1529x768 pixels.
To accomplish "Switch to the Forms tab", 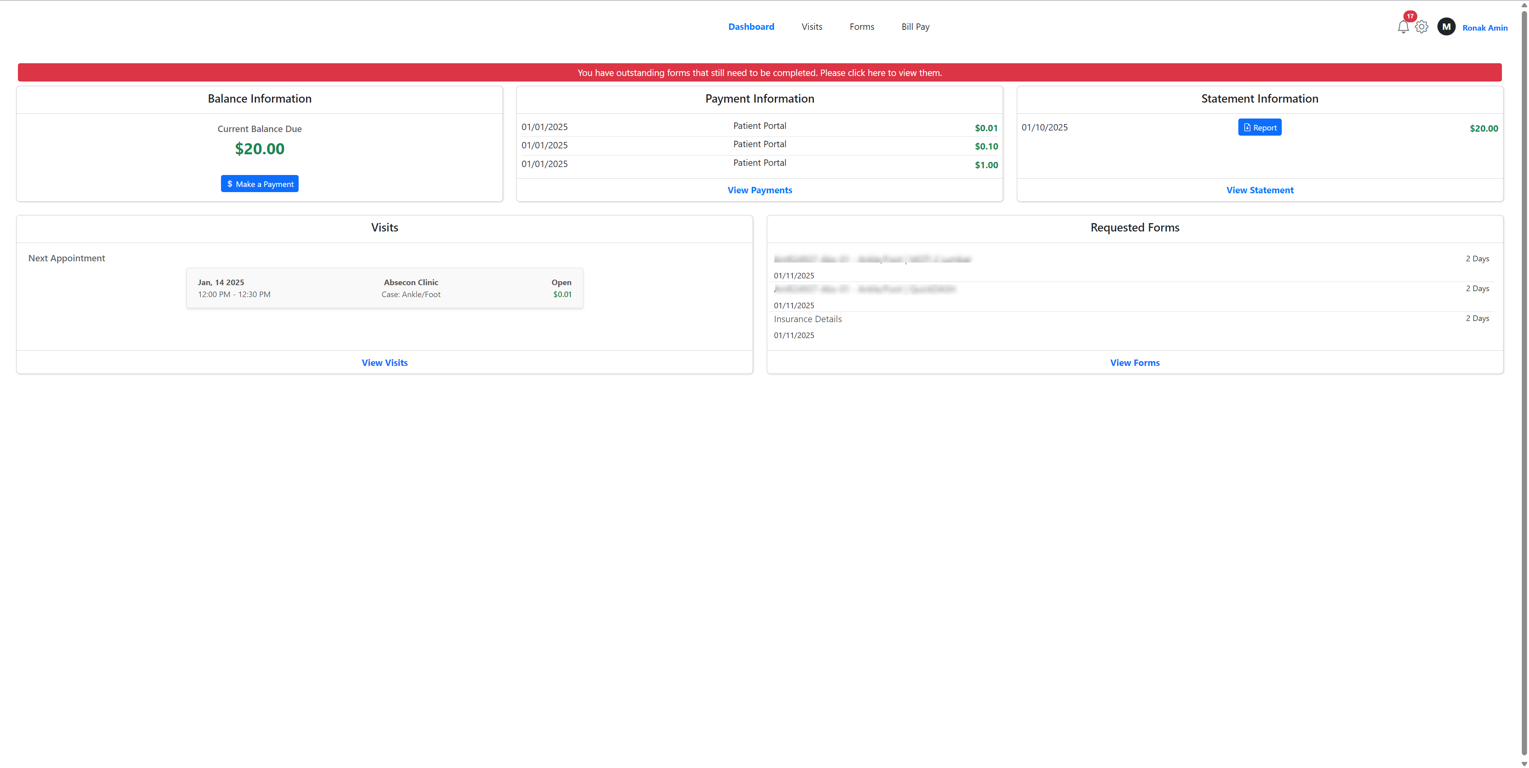I will pos(861,27).
